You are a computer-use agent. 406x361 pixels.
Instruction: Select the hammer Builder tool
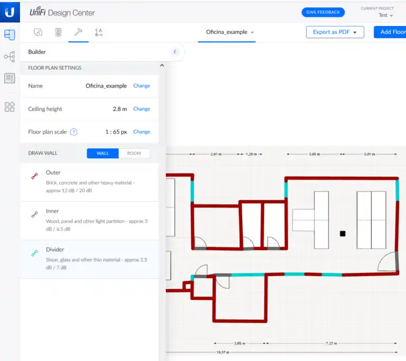click(x=78, y=32)
